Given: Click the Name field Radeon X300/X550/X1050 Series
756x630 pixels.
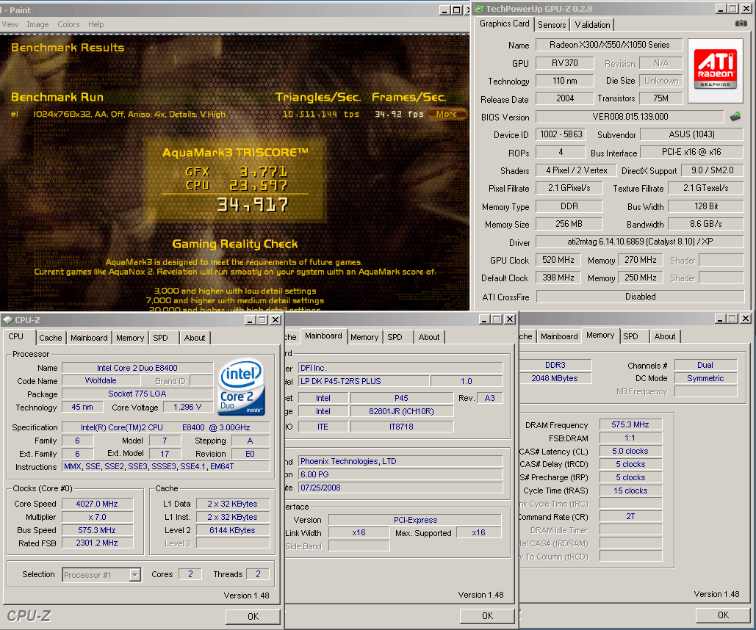Looking at the screenshot, I should (610, 45).
